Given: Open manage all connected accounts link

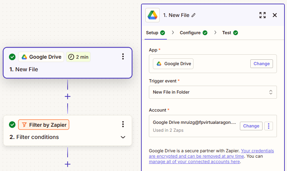Looking at the screenshot, I should tap(193, 162).
